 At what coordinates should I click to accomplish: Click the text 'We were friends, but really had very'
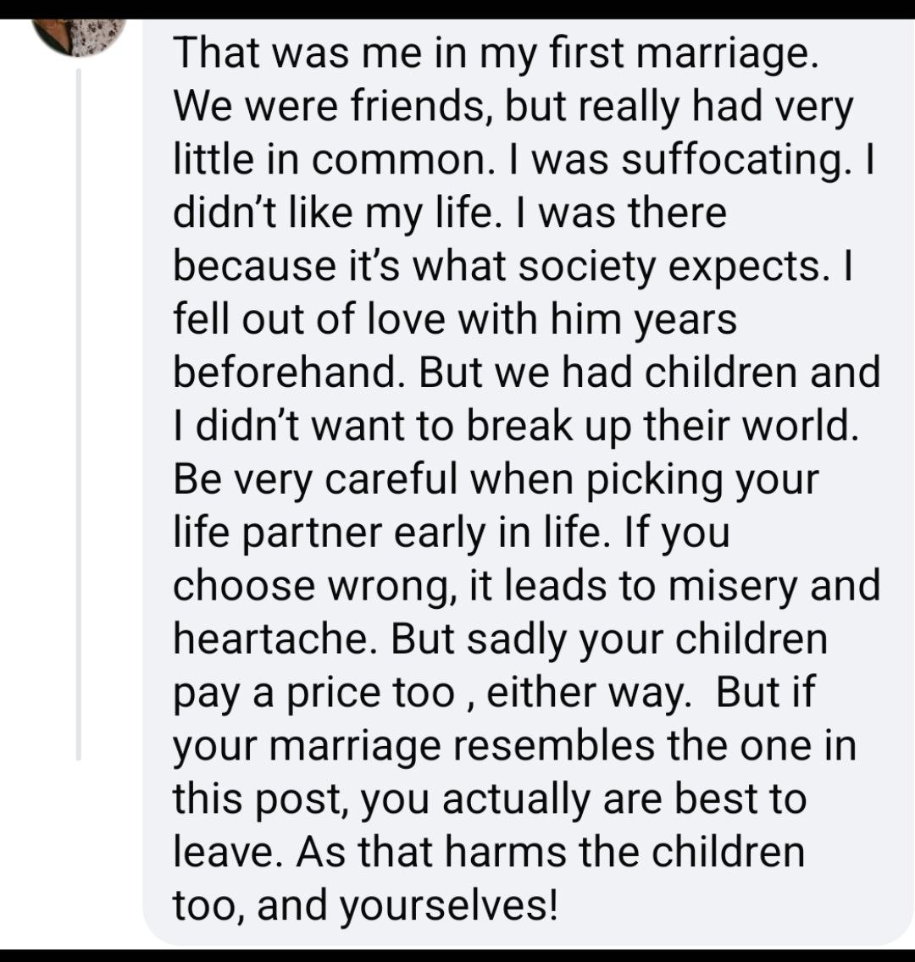coord(513,106)
